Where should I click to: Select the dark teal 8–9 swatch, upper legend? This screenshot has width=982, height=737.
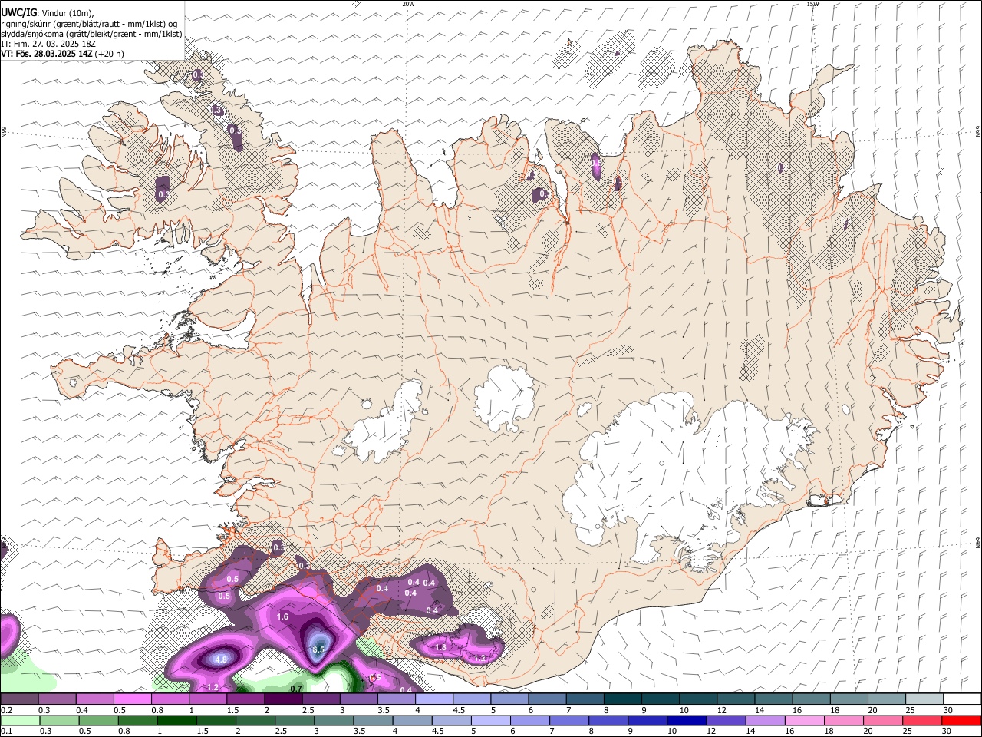pyautogui.click(x=623, y=699)
